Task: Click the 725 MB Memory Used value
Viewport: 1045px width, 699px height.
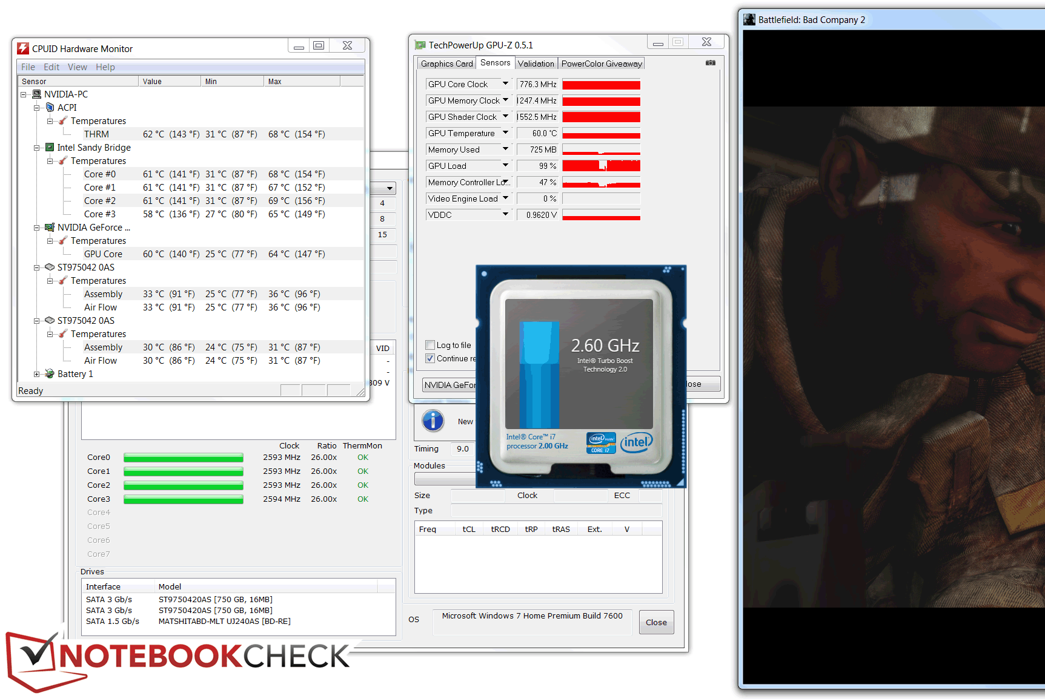Action: point(537,149)
